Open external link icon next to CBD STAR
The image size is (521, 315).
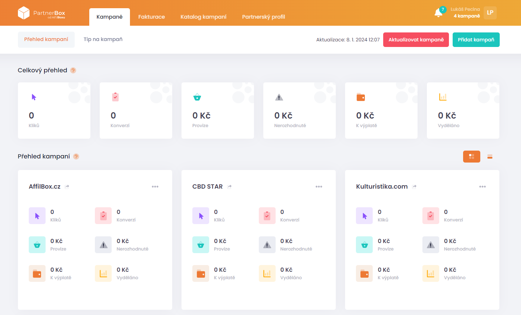click(229, 187)
